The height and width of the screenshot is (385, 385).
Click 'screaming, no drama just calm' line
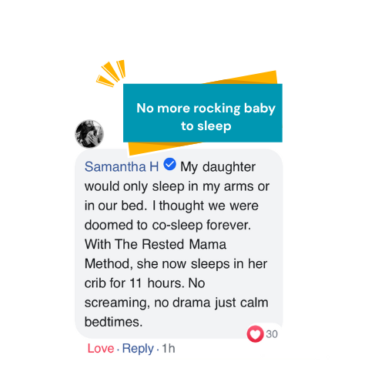pyautogui.click(x=176, y=303)
